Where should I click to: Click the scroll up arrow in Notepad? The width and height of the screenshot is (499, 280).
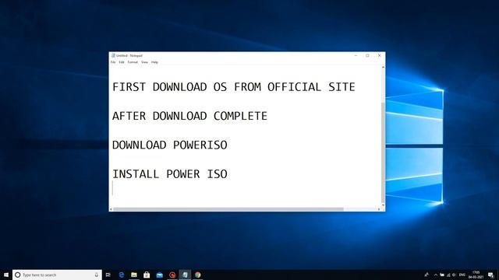pos(383,68)
